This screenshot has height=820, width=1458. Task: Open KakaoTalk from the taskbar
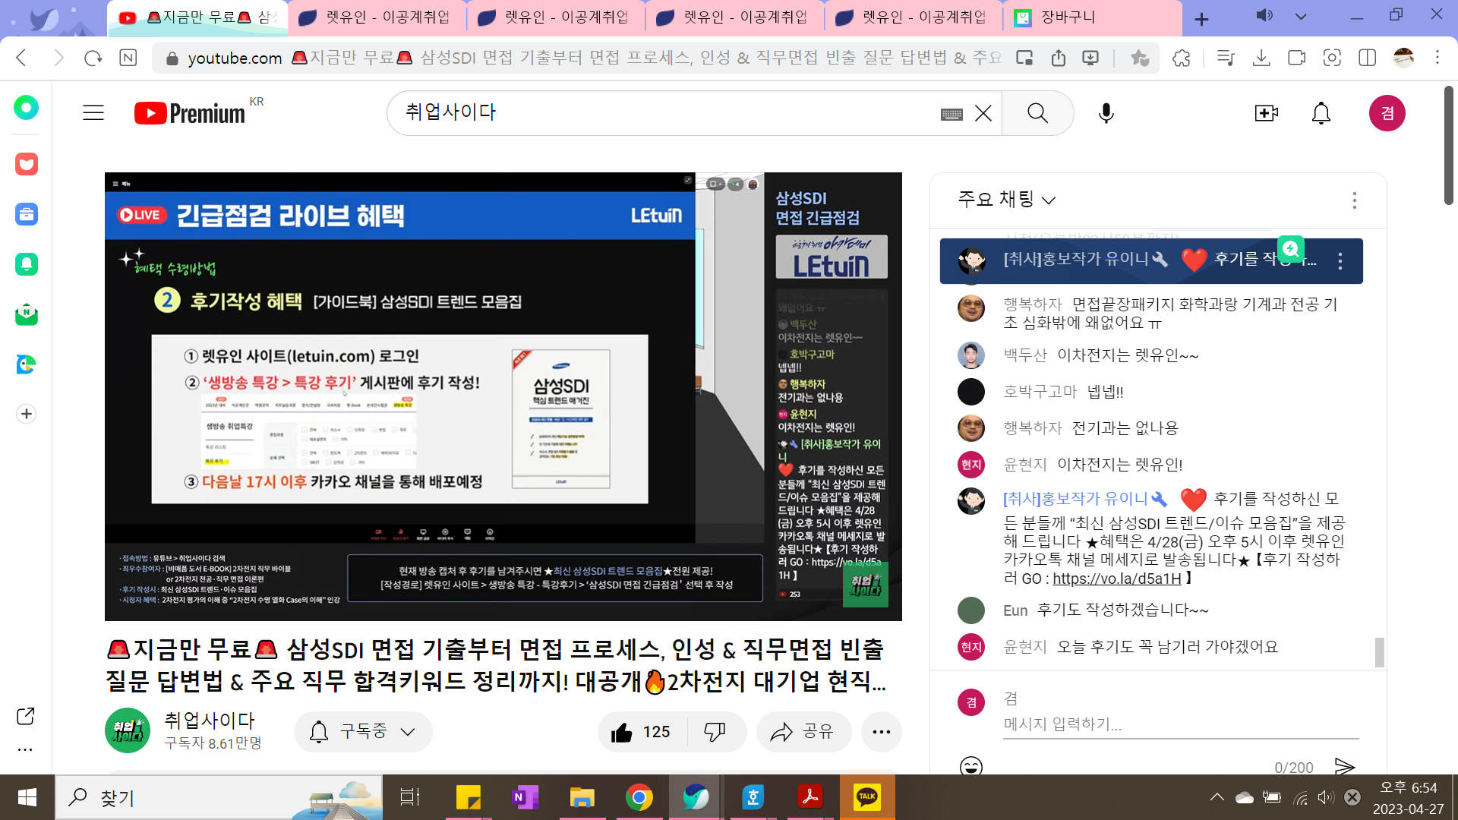(866, 797)
